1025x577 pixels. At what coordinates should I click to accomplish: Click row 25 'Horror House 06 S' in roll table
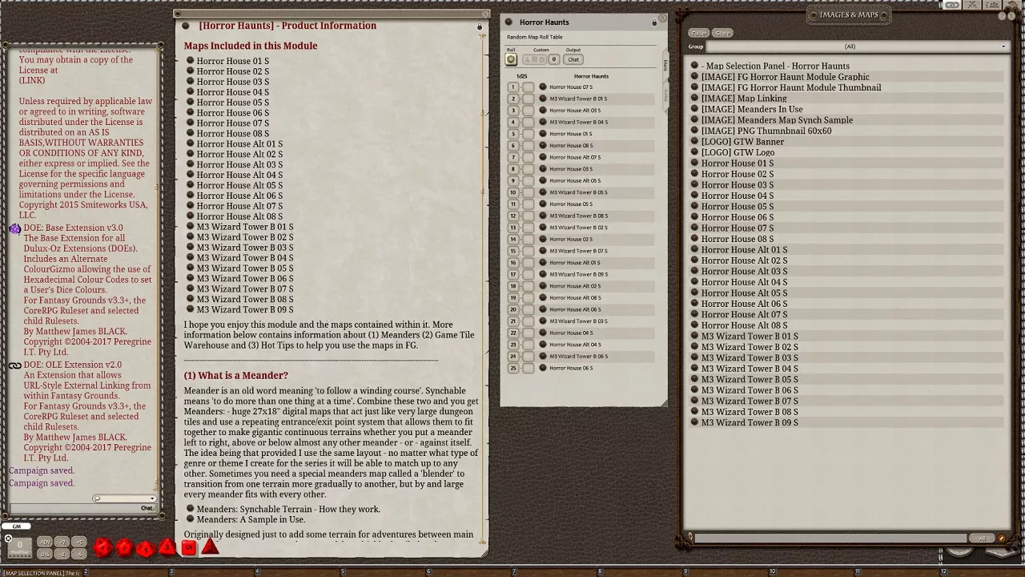[x=571, y=368]
